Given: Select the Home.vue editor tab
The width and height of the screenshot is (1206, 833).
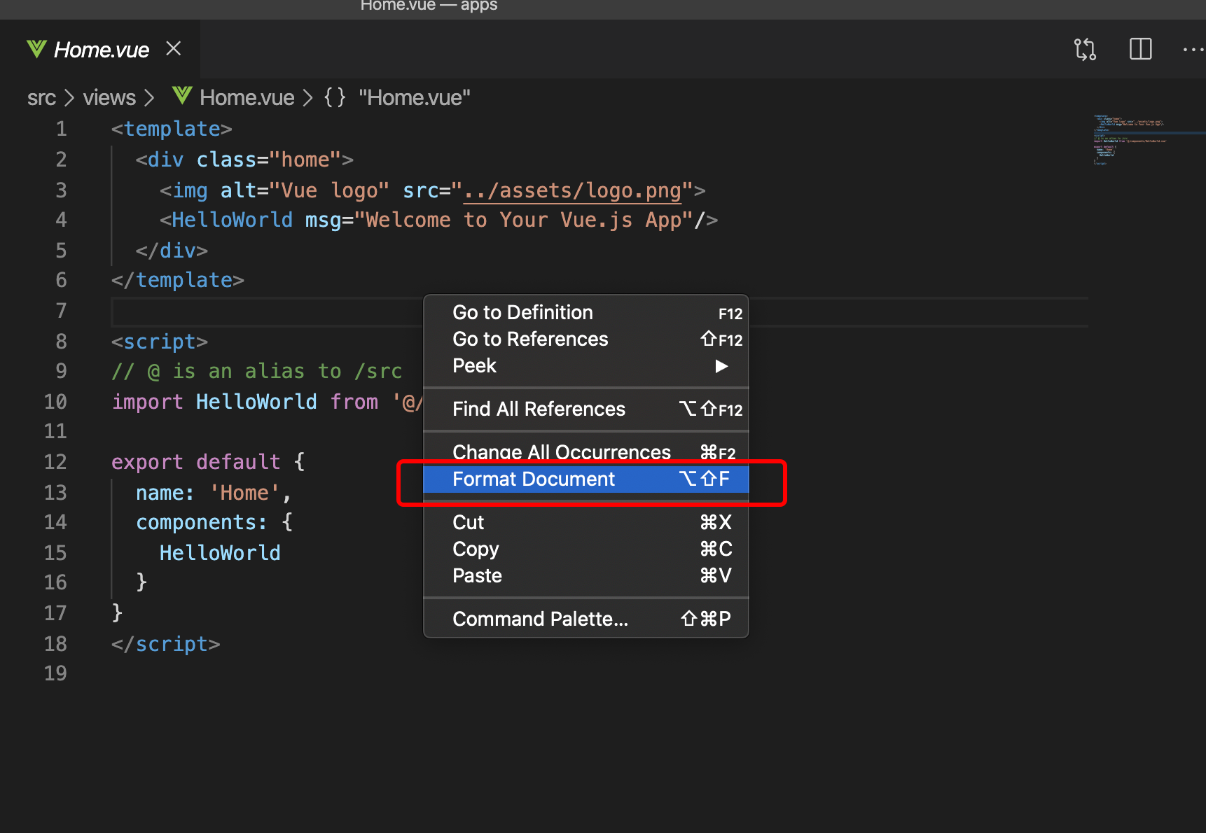Looking at the screenshot, I should click(102, 49).
